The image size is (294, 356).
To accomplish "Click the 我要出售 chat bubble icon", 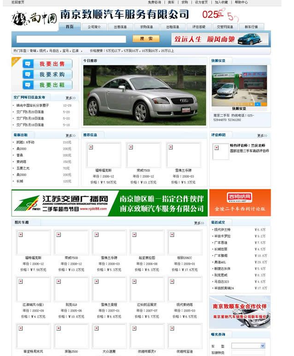I will click(x=28, y=64).
